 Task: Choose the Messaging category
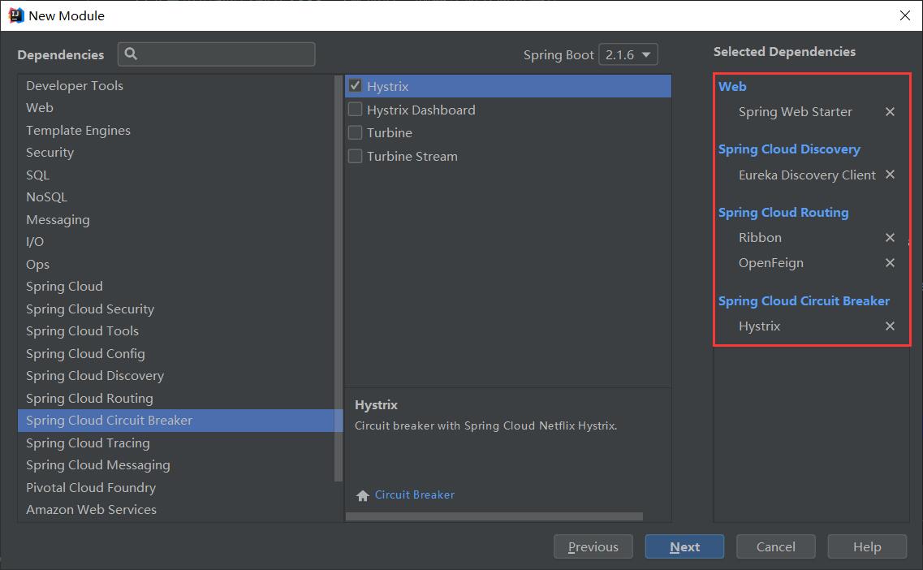[x=176, y=220]
